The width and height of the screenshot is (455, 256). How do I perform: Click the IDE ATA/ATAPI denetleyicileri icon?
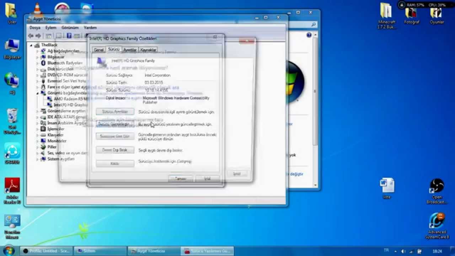pyautogui.click(x=43, y=117)
